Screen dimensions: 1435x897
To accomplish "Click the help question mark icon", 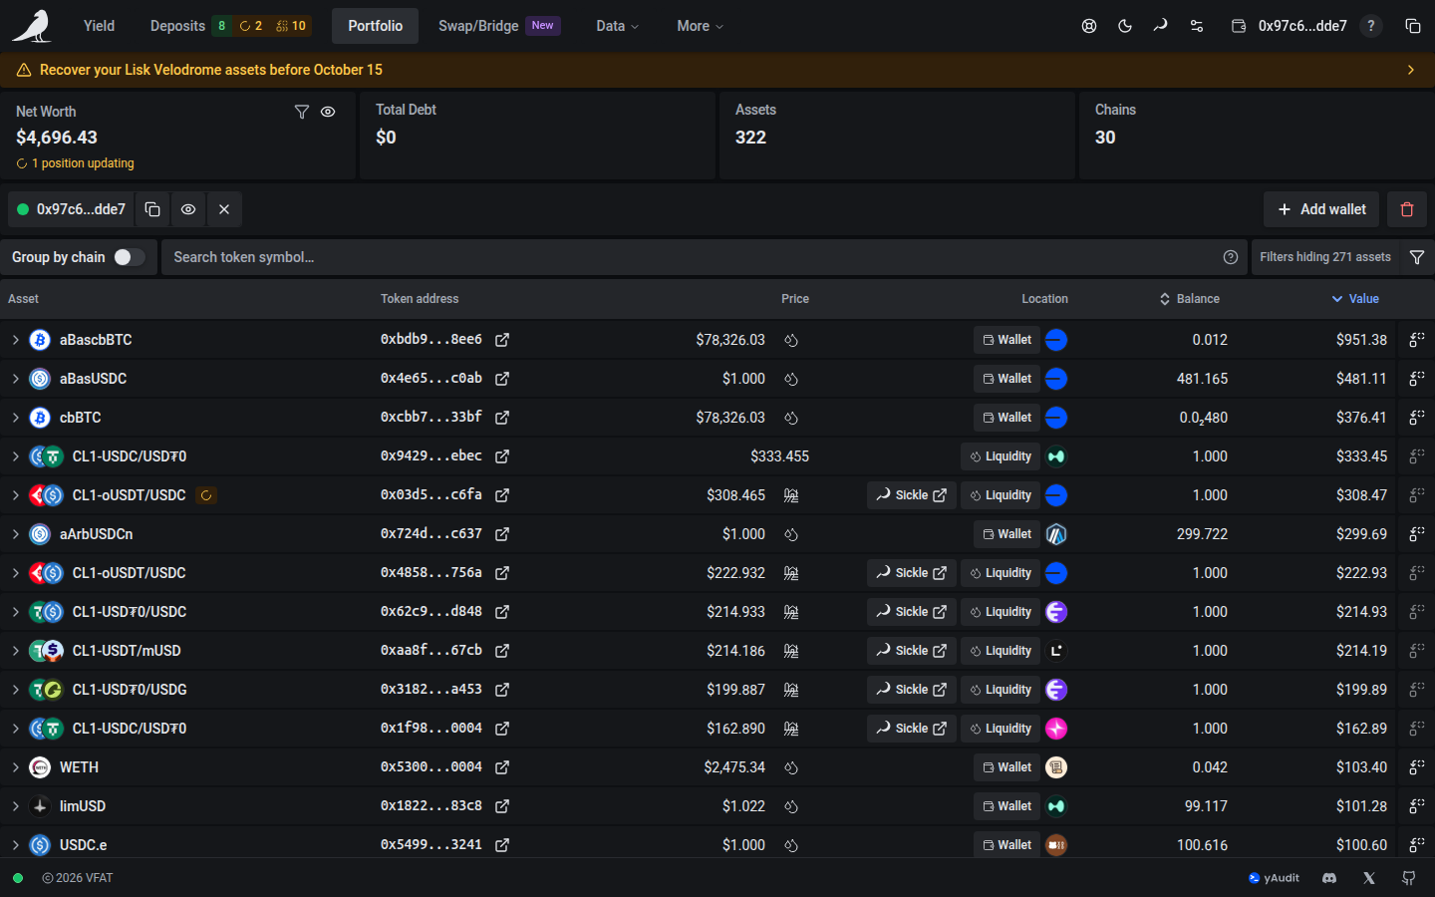I will click(1371, 26).
